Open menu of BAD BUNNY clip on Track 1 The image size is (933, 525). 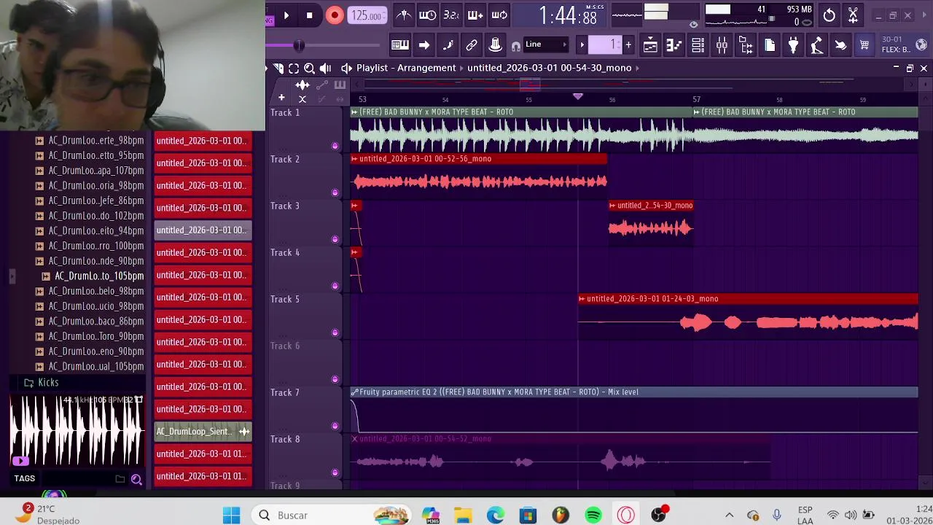click(354, 112)
